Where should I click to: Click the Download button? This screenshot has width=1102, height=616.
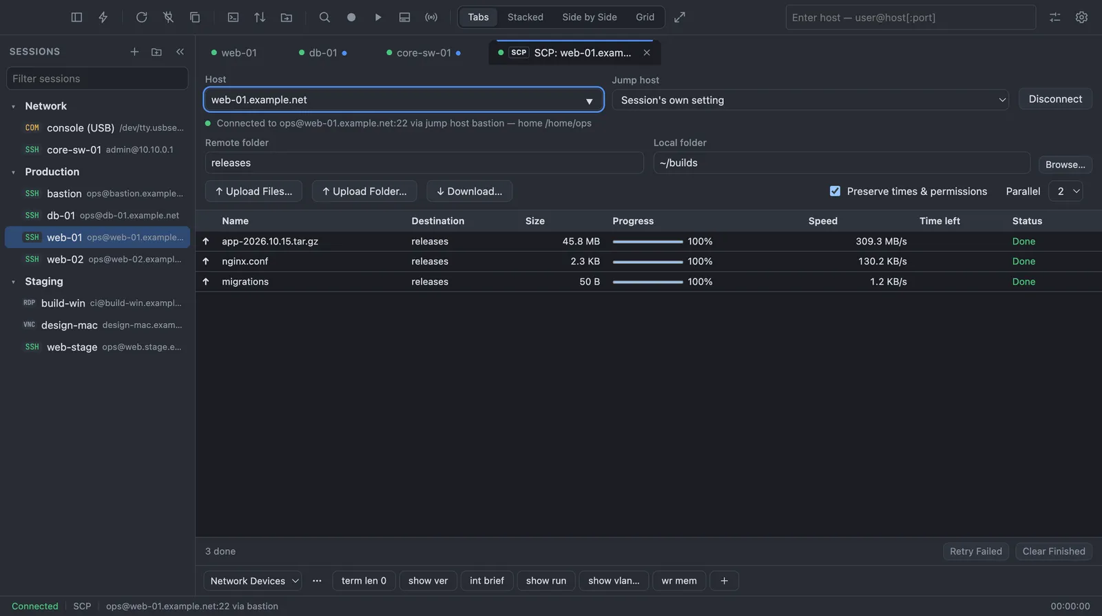[469, 192]
